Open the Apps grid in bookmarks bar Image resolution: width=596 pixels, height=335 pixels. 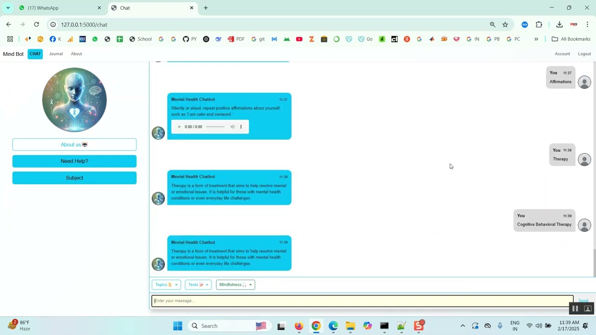(10, 39)
